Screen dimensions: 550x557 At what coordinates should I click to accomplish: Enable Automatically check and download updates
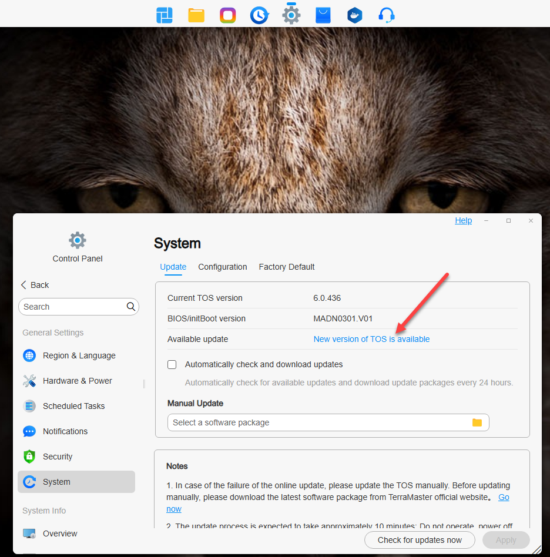tap(172, 364)
